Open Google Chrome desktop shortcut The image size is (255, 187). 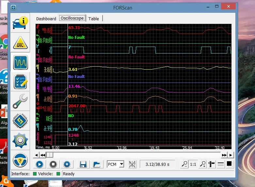pos(4,47)
